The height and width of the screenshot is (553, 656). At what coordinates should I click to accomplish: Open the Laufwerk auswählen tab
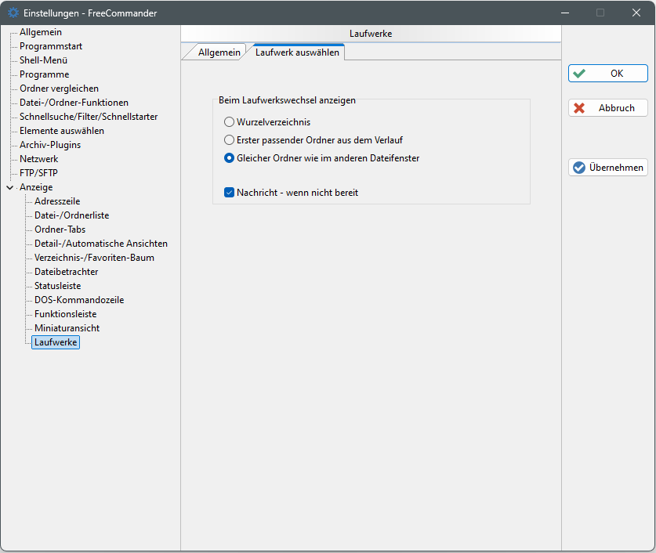(297, 52)
